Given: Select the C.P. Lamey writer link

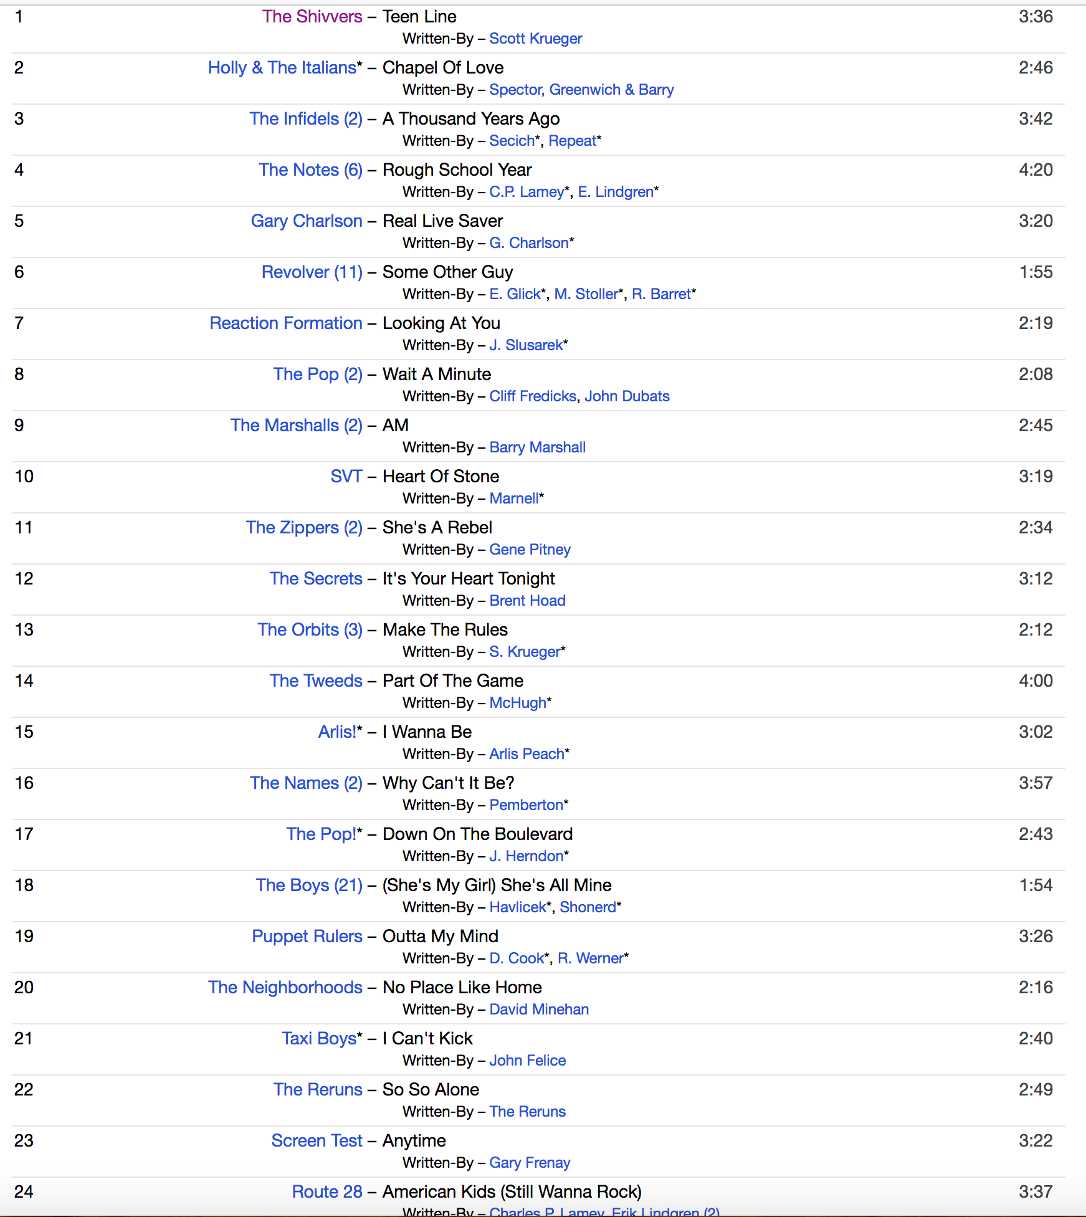Looking at the screenshot, I should [x=526, y=192].
